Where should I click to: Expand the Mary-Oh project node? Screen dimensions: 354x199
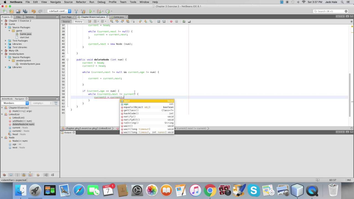tap(2, 51)
